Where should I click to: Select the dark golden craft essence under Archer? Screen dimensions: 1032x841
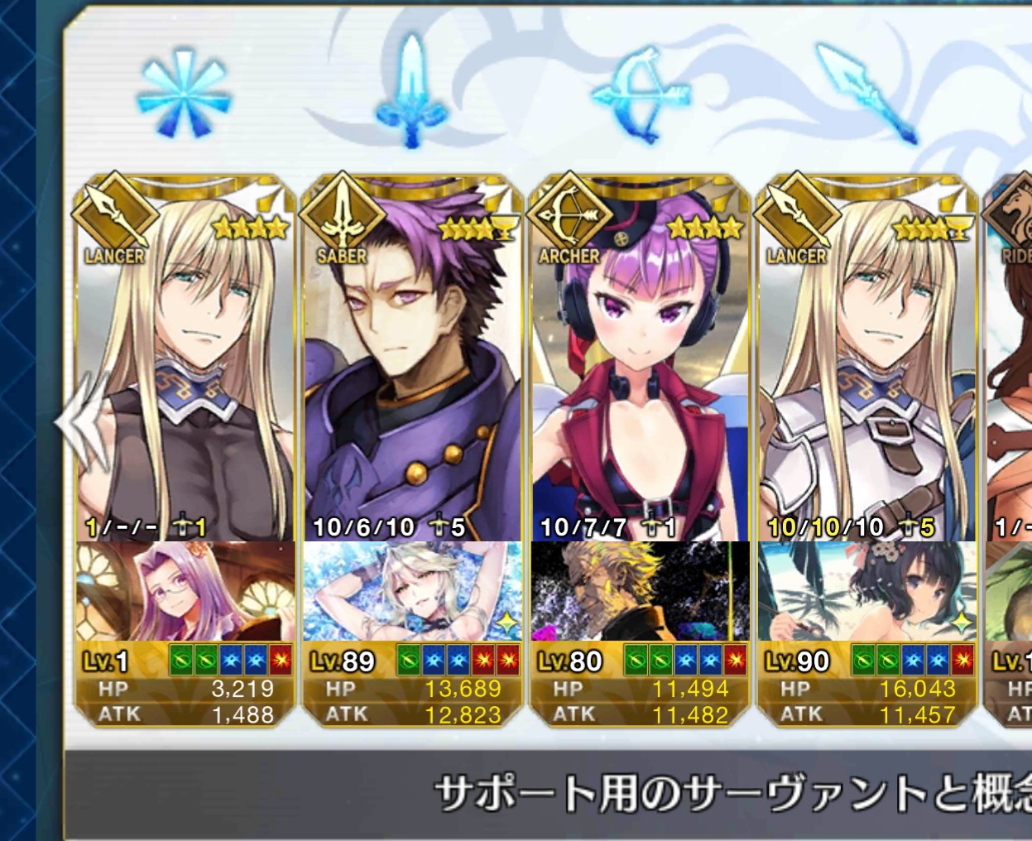641,591
